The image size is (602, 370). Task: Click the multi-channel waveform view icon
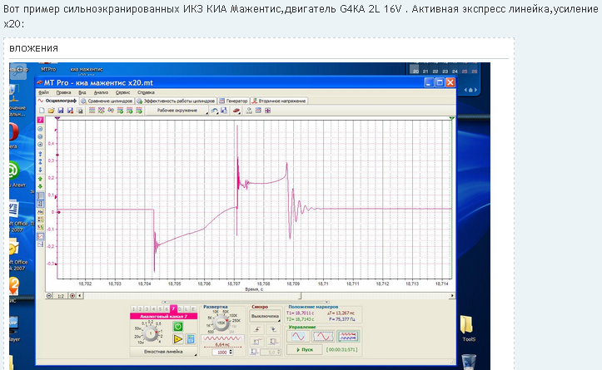(x=348, y=337)
